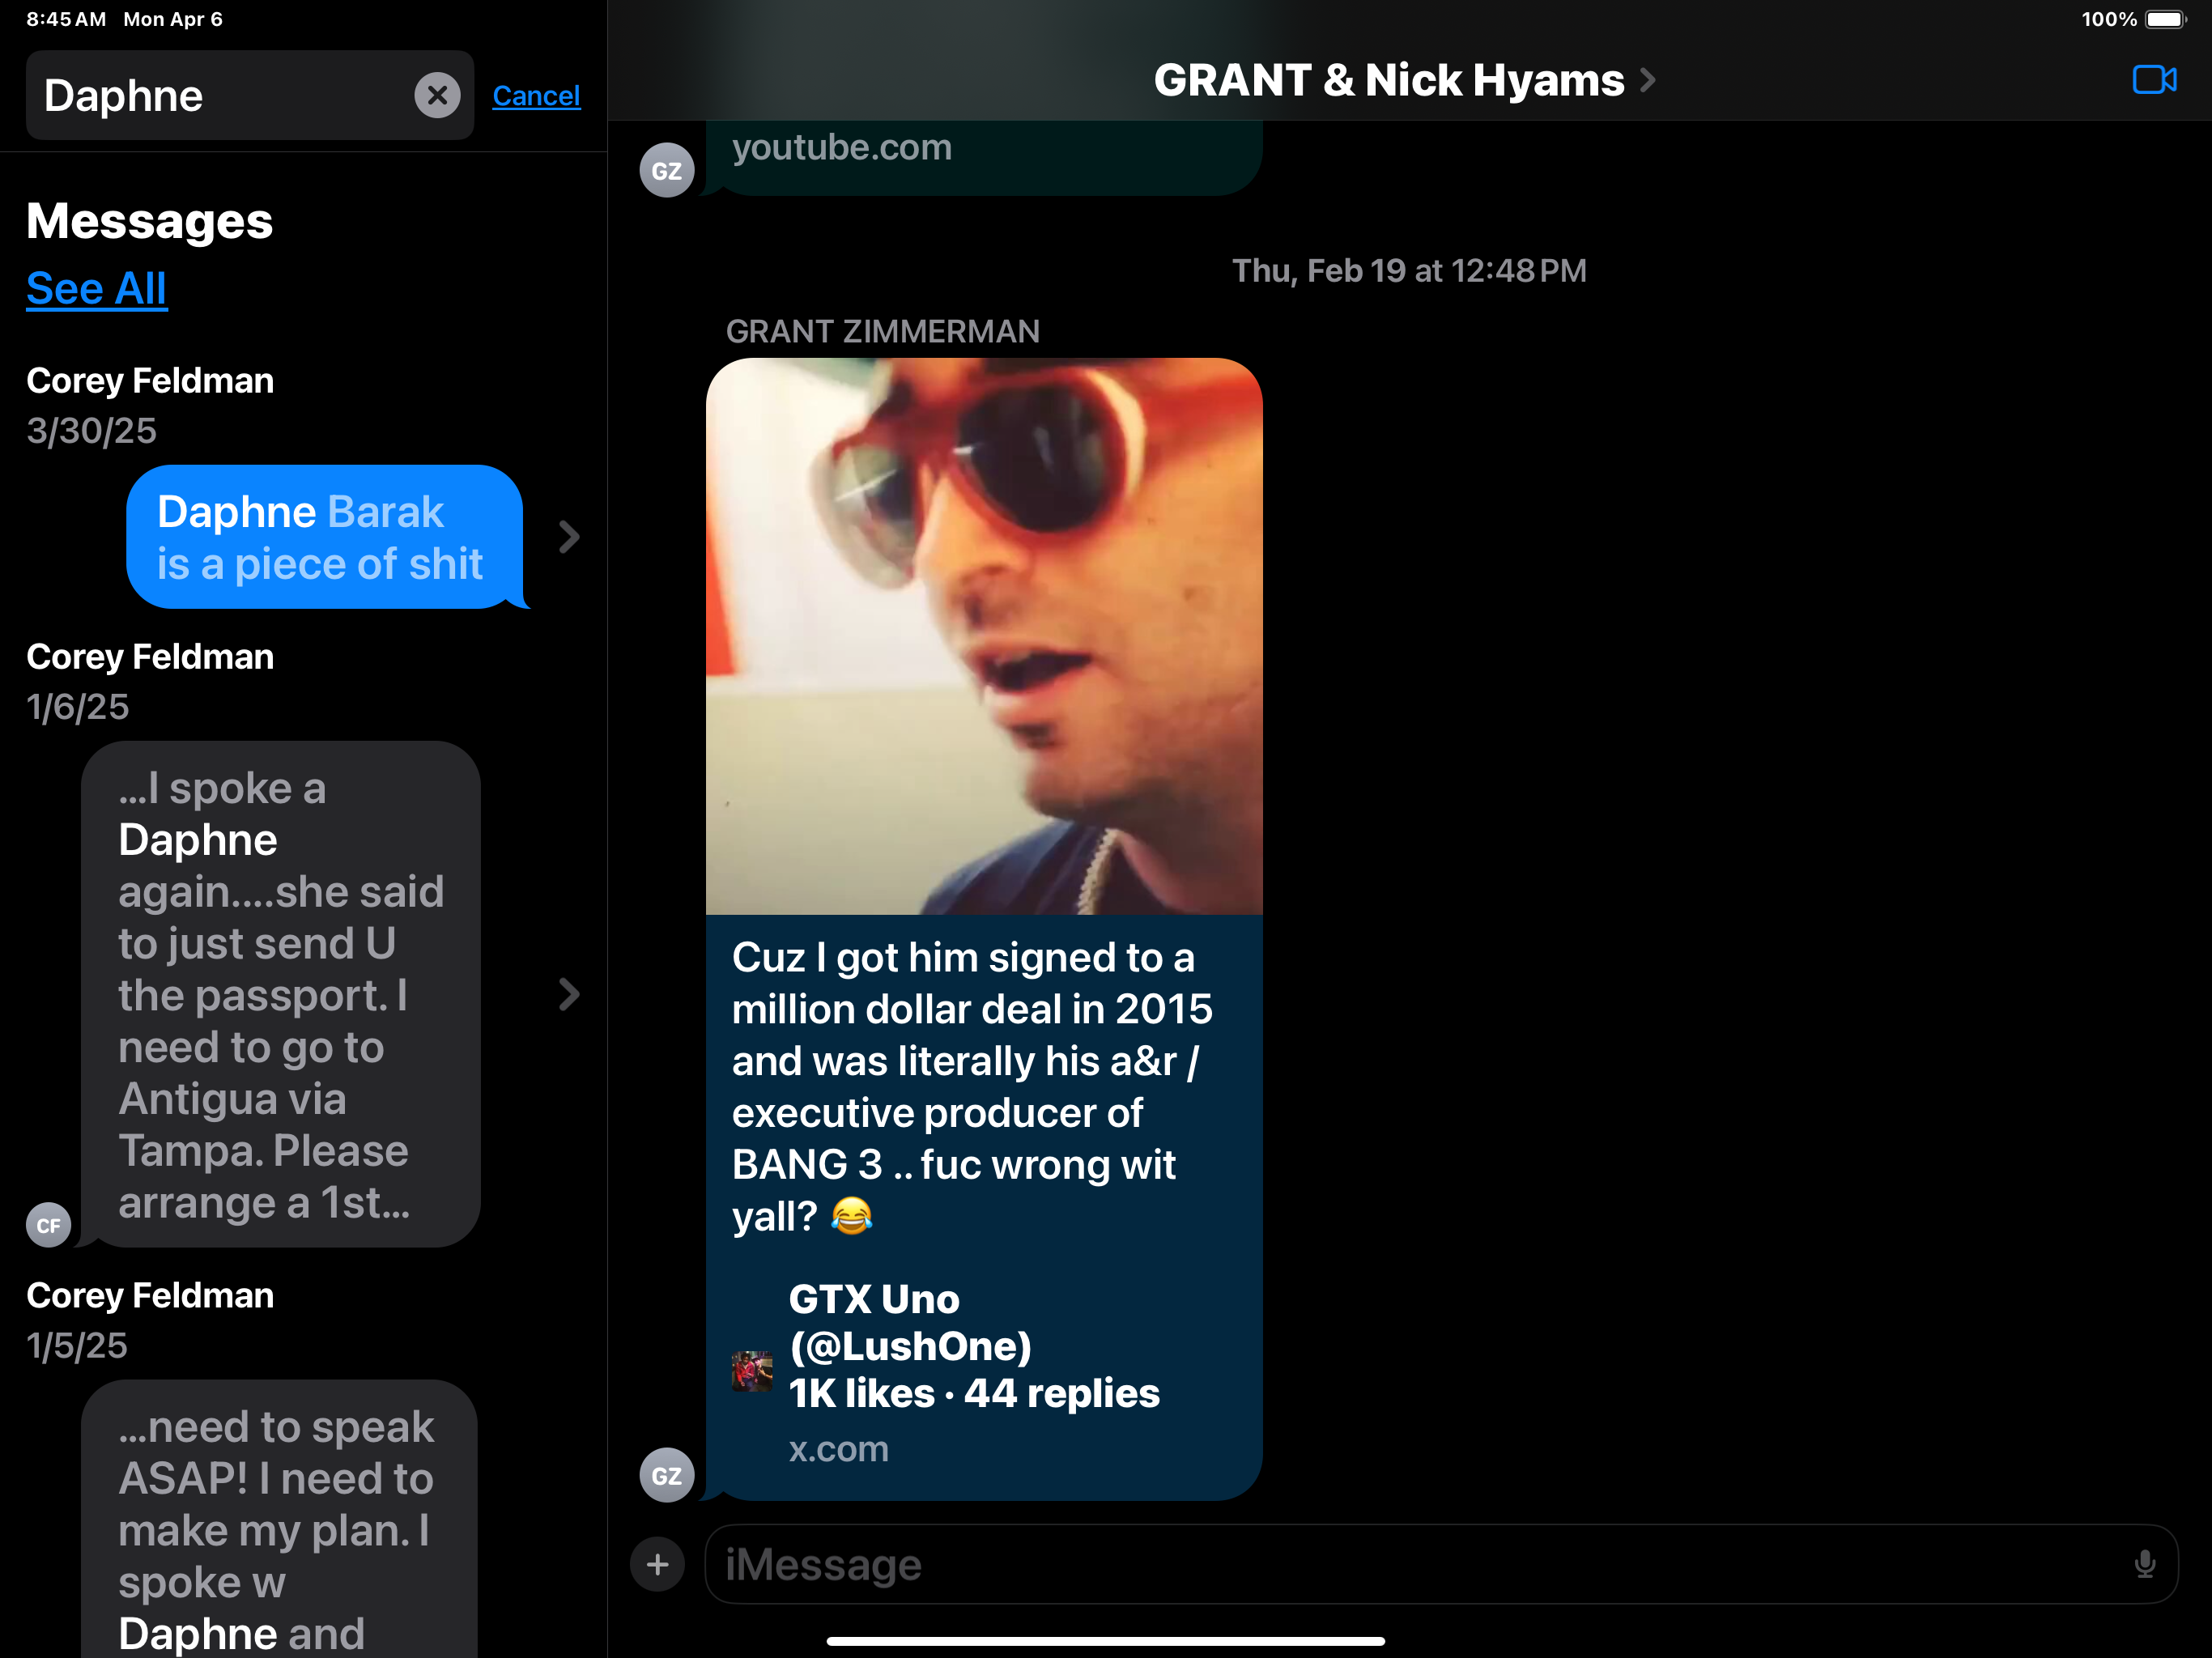This screenshot has height=1658, width=2212.
Task: Open the x.com link at preview bottom
Action: (x=838, y=1448)
